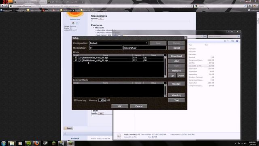Screen dimensions: 259x146
Task: Click the Remove mod button
Action: pyautogui.click(x=176, y=71)
